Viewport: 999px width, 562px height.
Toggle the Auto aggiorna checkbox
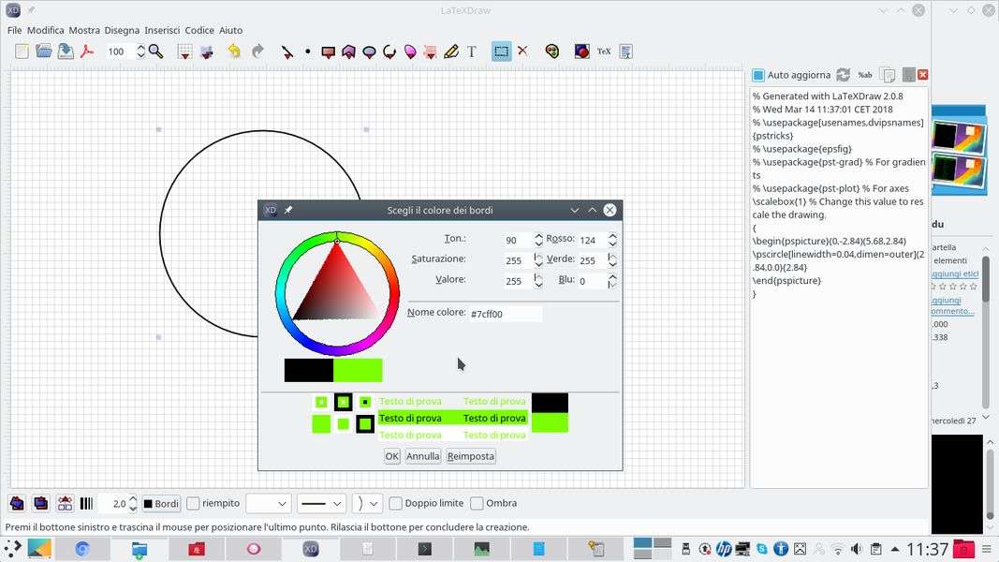tap(759, 75)
